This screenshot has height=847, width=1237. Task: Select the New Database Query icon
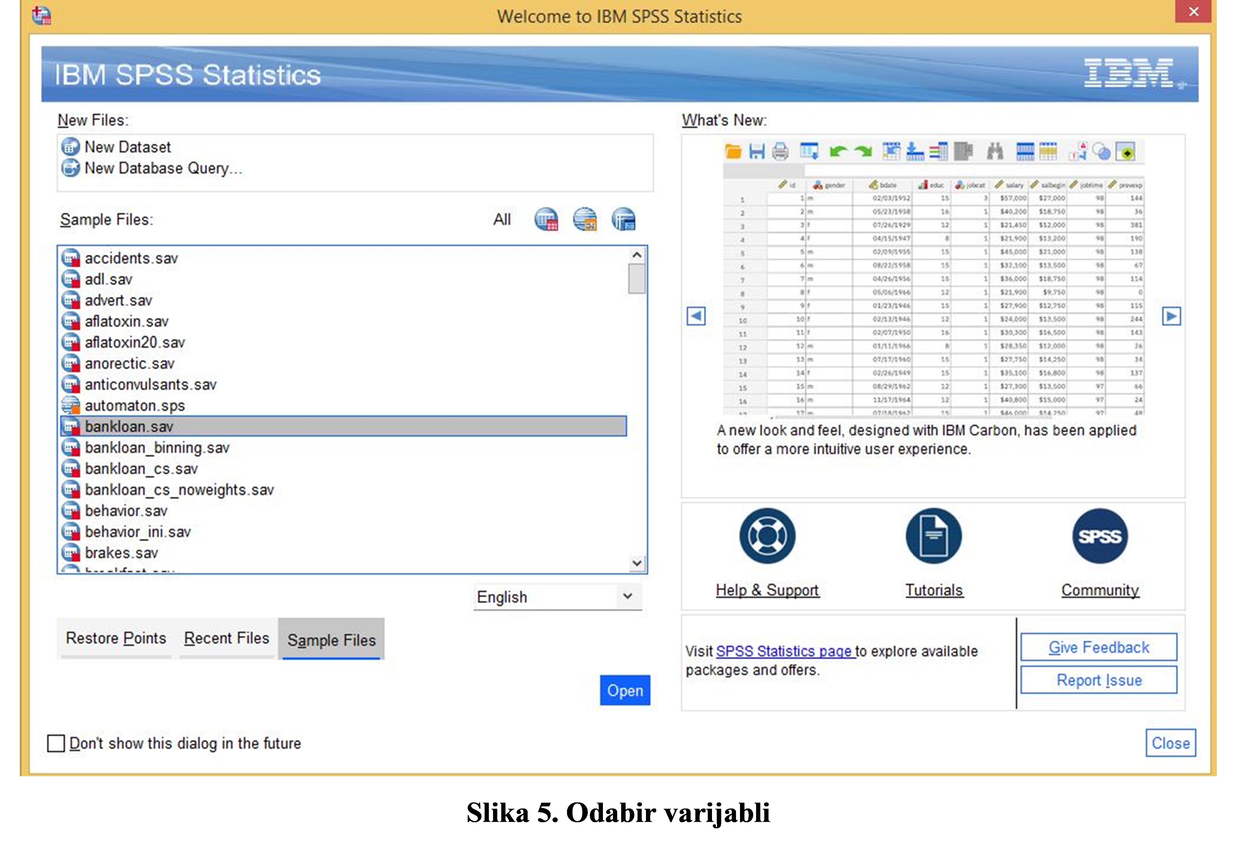(70, 168)
